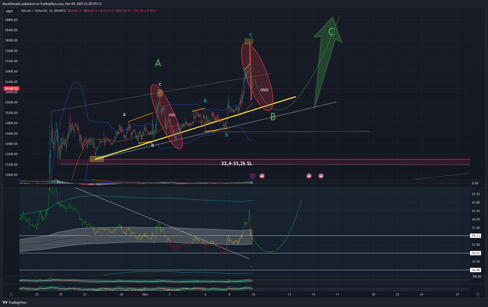Click the 35600.00 price axis label
This screenshot has height=307, width=488.
click(x=11, y=102)
